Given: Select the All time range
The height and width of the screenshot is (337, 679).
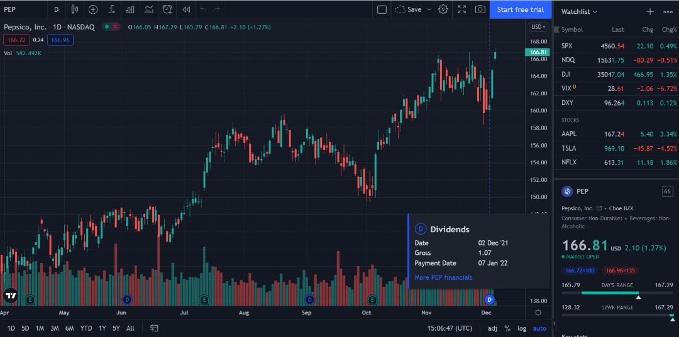Looking at the screenshot, I should [x=130, y=328].
